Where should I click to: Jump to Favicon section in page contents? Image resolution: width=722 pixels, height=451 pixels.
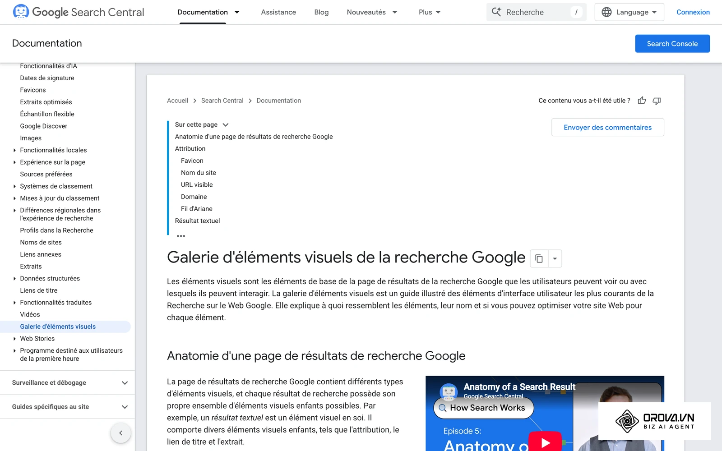coord(192,161)
